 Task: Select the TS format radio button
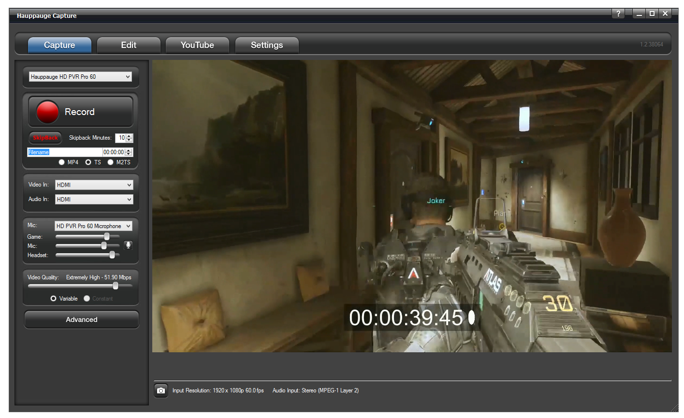pyautogui.click(x=88, y=162)
